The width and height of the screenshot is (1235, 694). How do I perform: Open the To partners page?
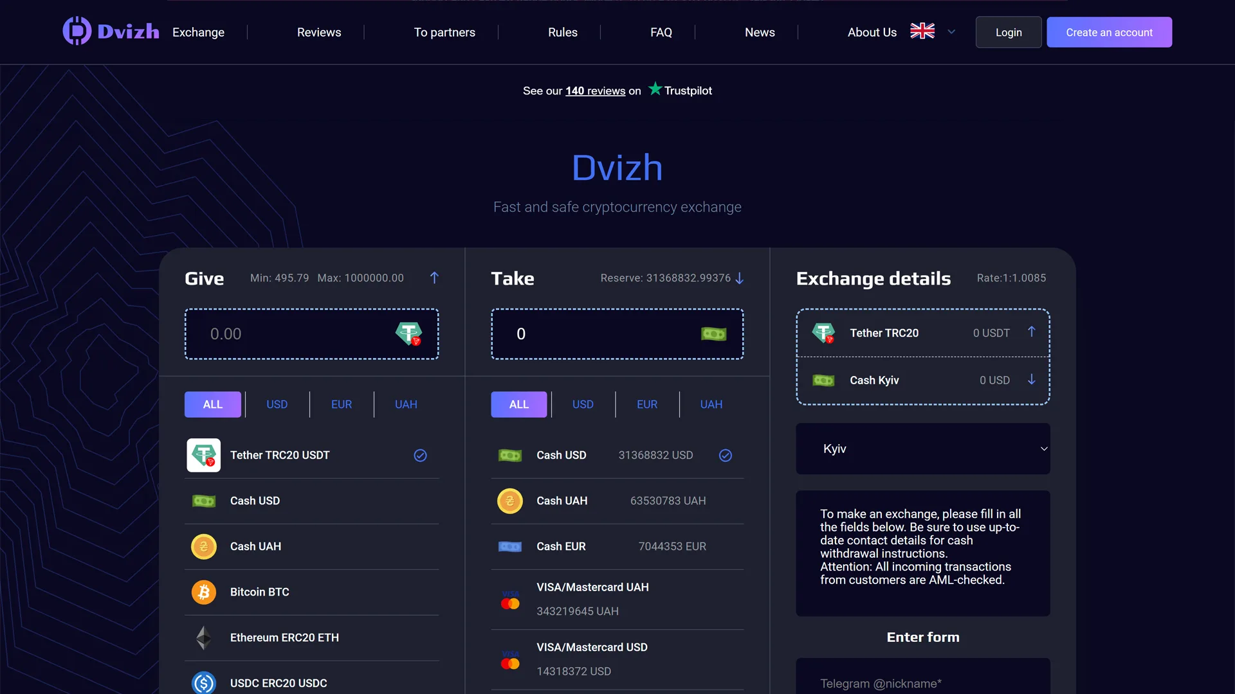click(444, 32)
